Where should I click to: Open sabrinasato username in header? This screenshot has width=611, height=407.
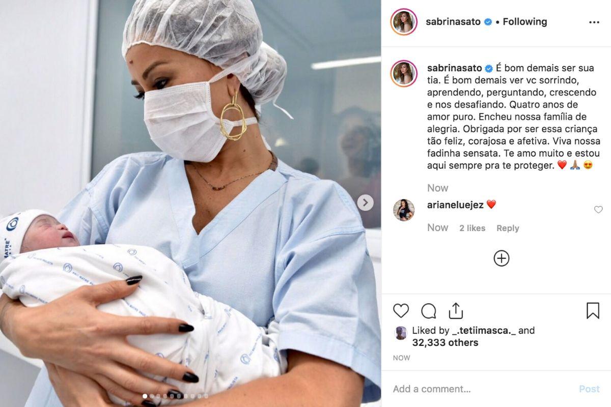click(x=453, y=22)
